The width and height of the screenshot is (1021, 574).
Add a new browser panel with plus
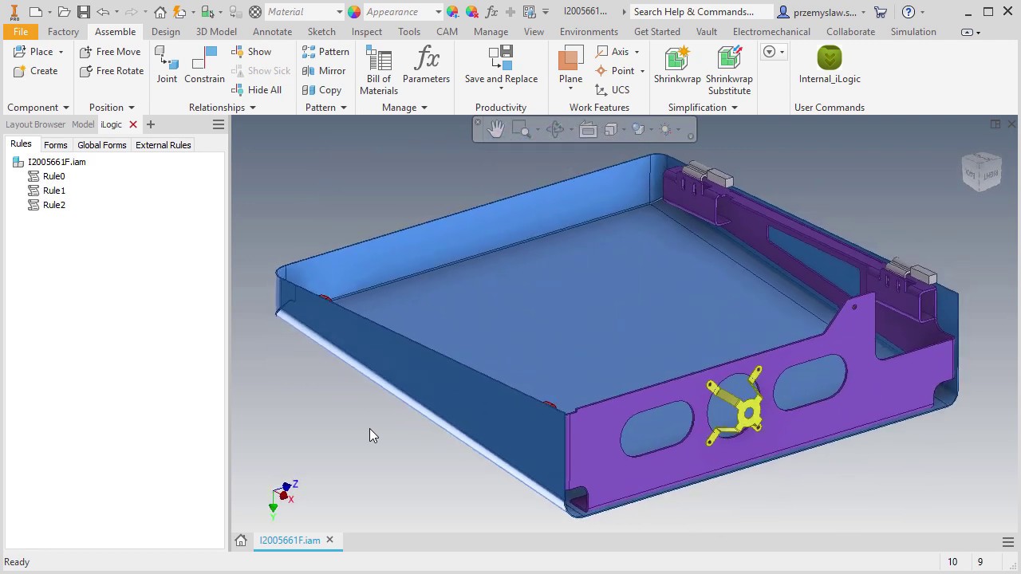click(150, 124)
